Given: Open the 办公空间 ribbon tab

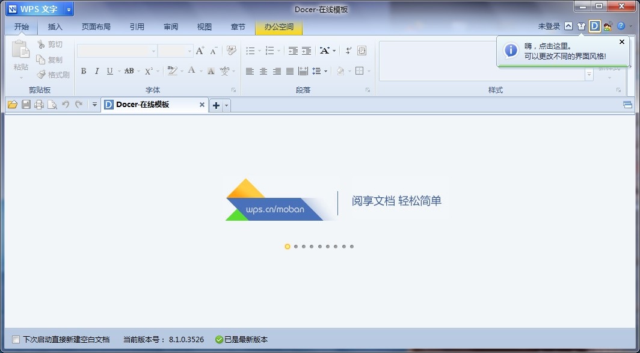Looking at the screenshot, I should [x=278, y=27].
